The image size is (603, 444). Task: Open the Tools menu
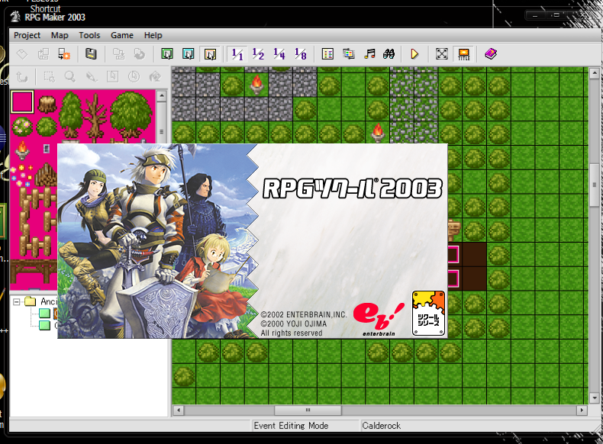pos(89,35)
